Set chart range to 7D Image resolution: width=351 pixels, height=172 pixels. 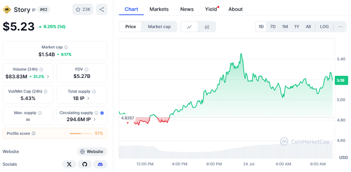click(x=273, y=27)
